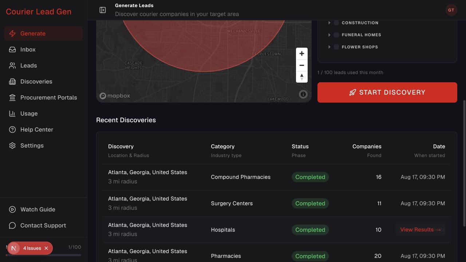Click the Compound Pharmacies discovery row
The height and width of the screenshot is (262, 466).
pyautogui.click(x=277, y=177)
